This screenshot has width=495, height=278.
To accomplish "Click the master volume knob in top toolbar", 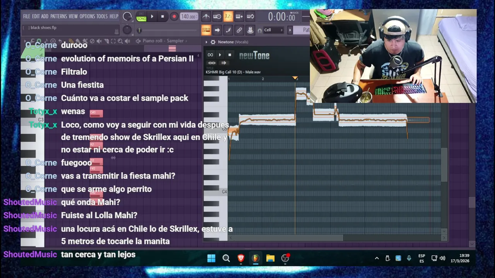I will coord(127,17).
